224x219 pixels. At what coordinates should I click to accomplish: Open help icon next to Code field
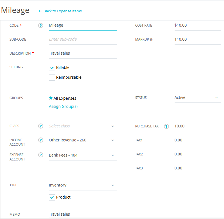coord(41,25)
